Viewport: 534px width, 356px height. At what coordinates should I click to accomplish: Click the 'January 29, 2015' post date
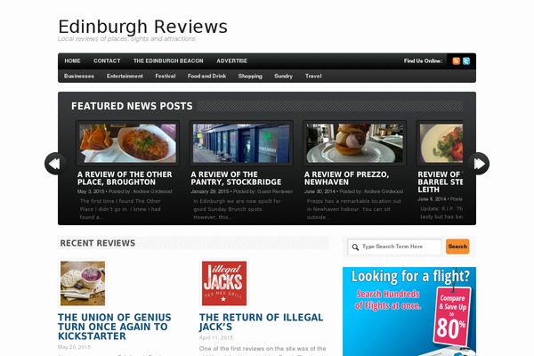coord(210,191)
